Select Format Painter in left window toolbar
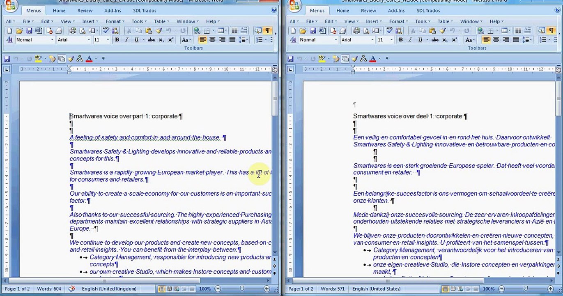 click(x=159, y=30)
